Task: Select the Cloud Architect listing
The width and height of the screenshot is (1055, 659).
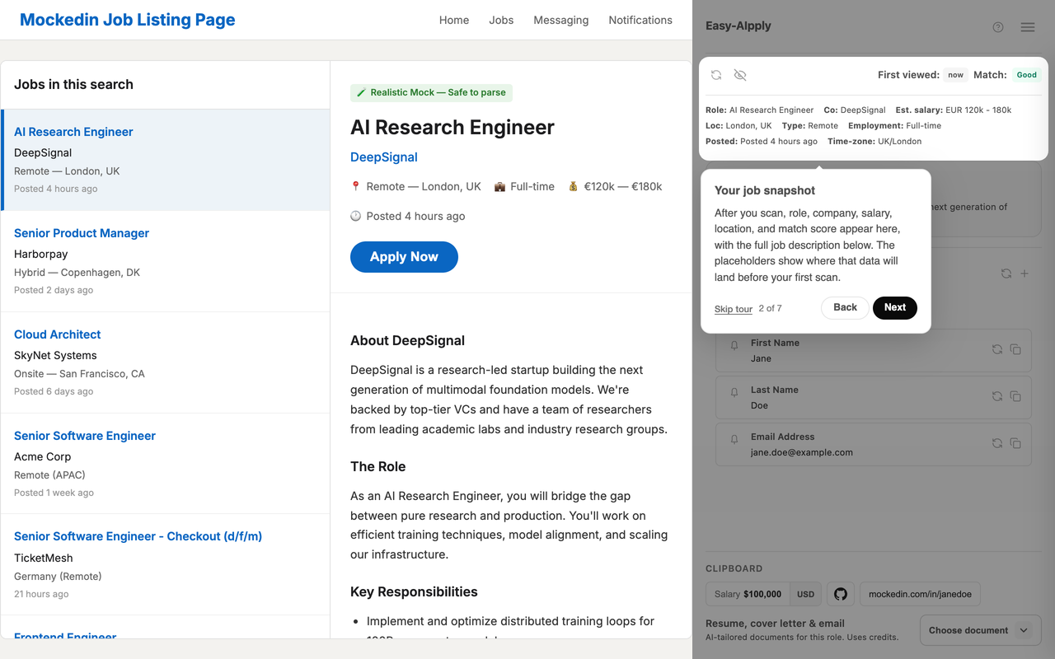Action: tap(166, 362)
